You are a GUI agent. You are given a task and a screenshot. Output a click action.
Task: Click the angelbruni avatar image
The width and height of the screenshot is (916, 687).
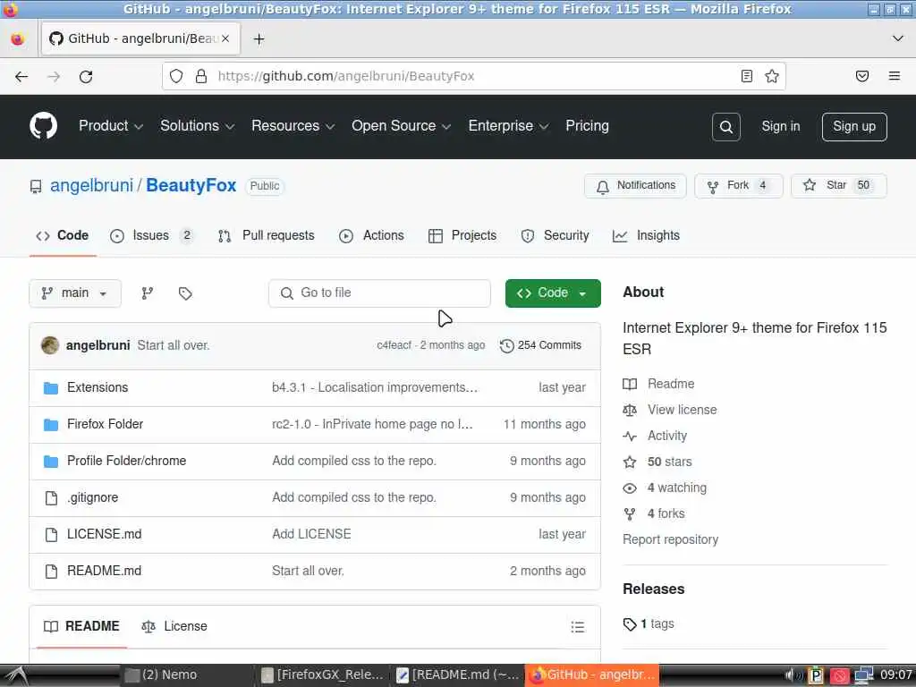[x=50, y=345]
